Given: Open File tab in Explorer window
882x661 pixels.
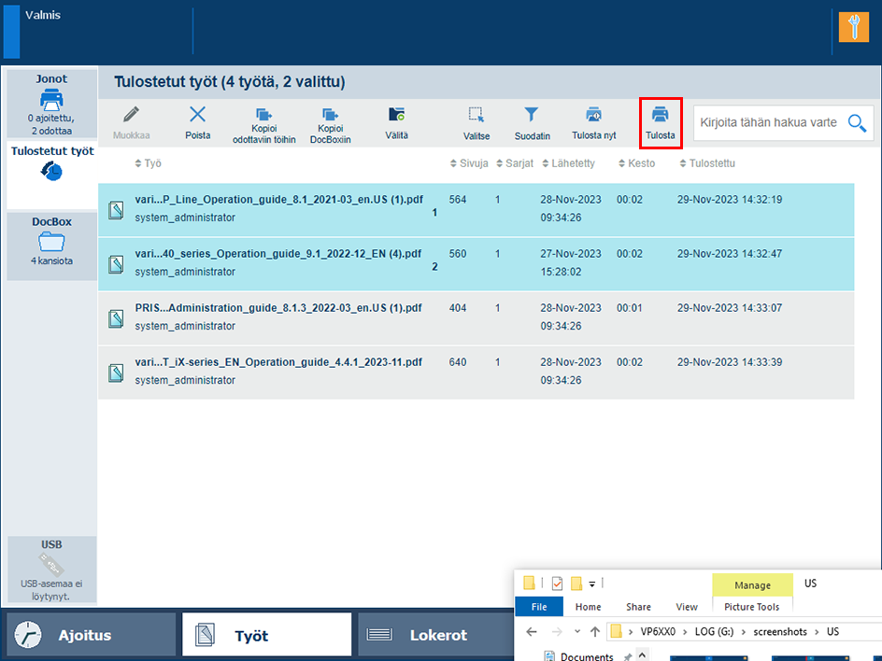Looking at the screenshot, I should pyautogui.click(x=539, y=607).
